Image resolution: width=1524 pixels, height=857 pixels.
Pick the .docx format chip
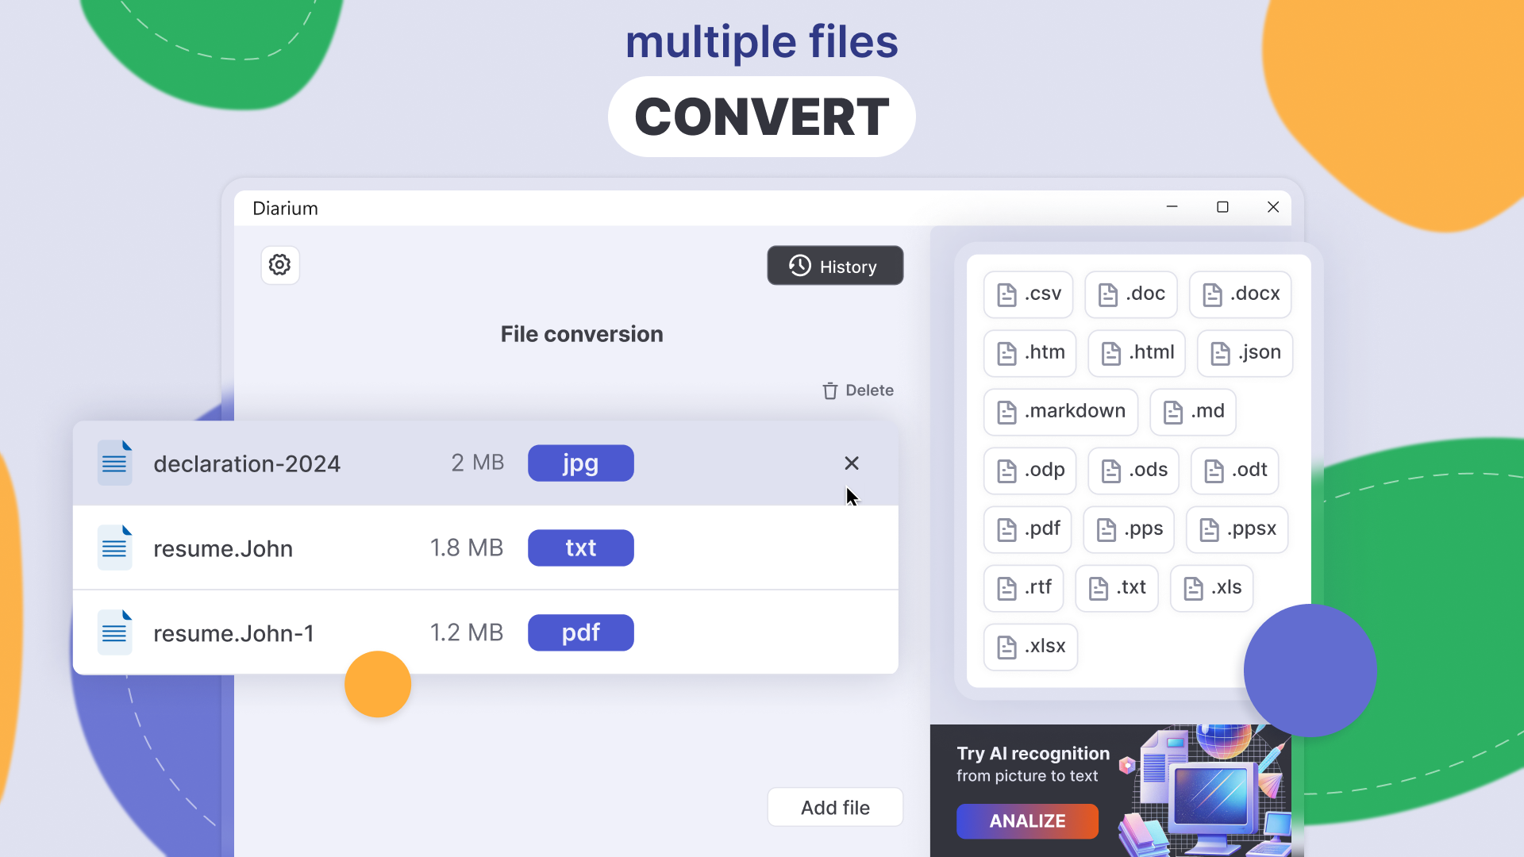tap(1241, 294)
